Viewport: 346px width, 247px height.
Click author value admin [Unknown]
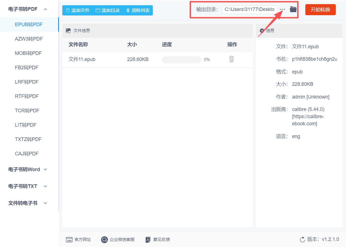point(311,97)
